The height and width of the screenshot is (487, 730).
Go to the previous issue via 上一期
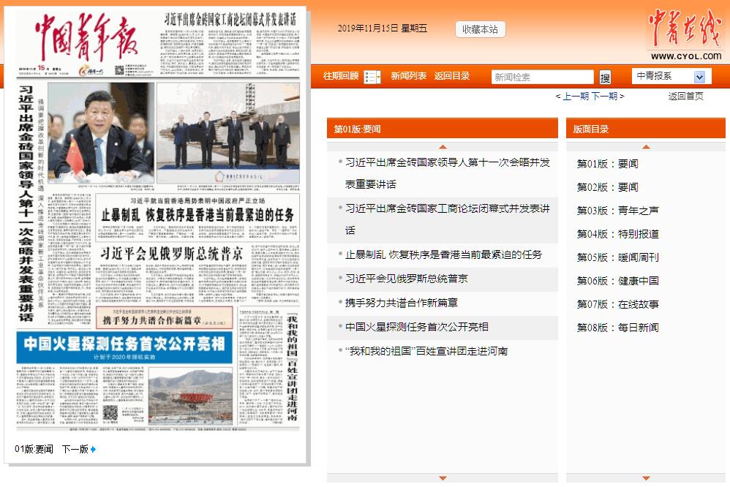pyautogui.click(x=575, y=96)
